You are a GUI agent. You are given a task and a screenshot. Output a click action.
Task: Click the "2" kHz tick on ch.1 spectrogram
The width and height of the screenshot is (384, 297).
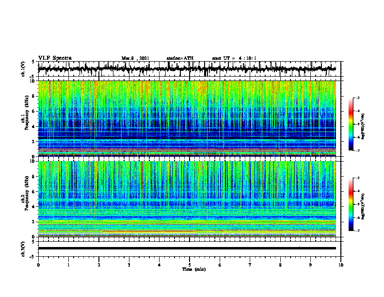click(34, 141)
